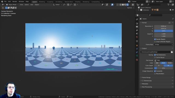This screenshot has height=98, width=175.
Task: Open the Render menu
Action: click(x=15, y=2)
